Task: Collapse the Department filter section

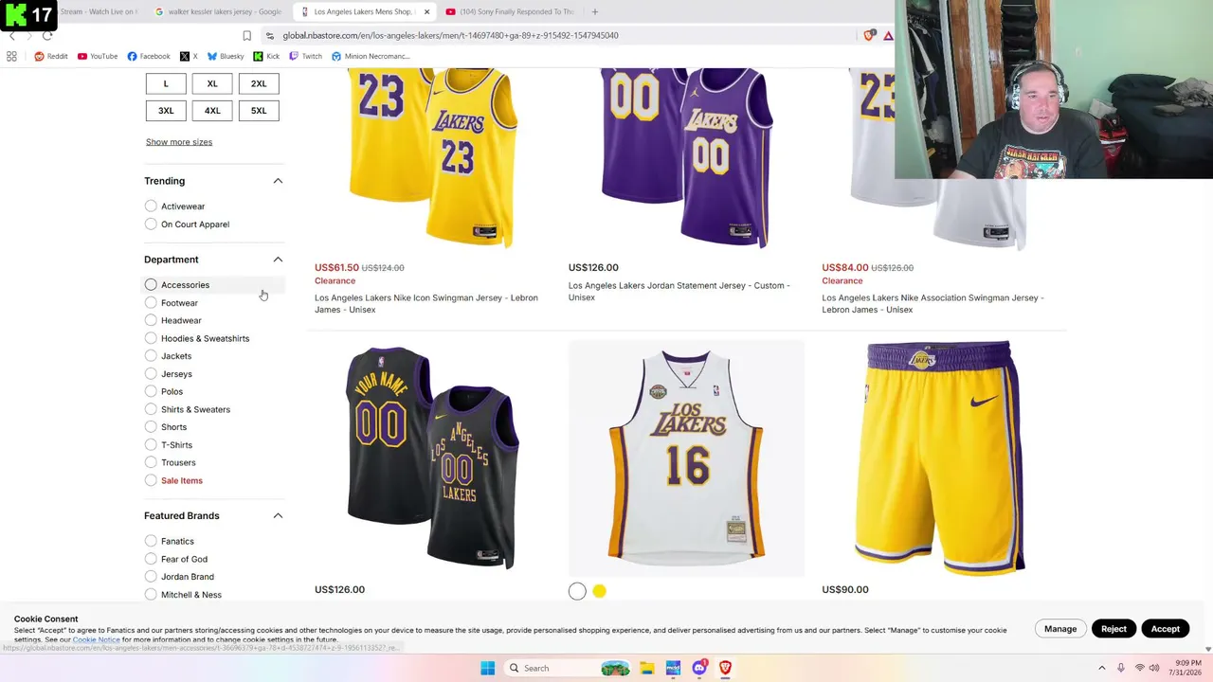Action: coord(278,260)
